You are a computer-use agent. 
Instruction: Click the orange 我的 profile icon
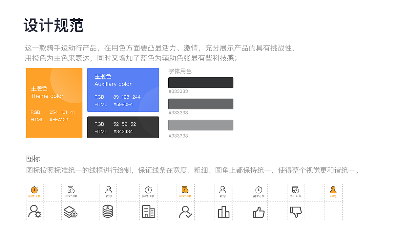pos(333,189)
